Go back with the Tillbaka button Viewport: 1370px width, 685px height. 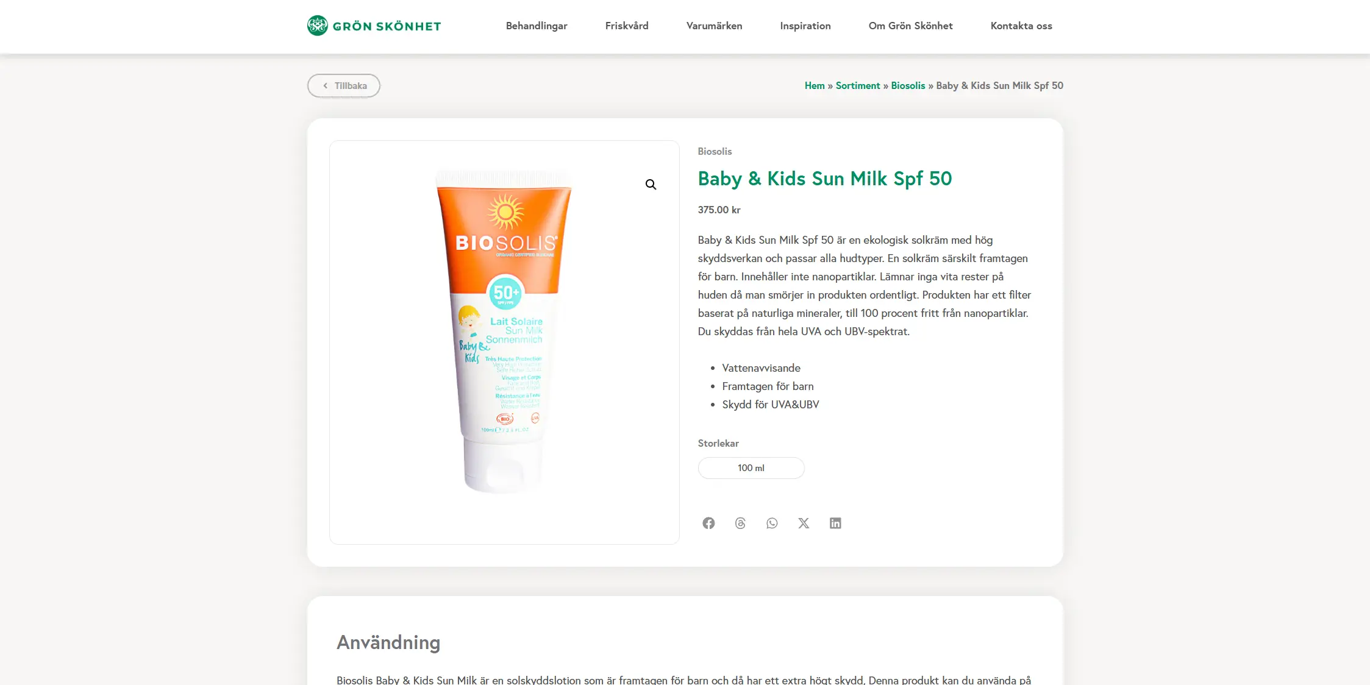pos(344,85)
